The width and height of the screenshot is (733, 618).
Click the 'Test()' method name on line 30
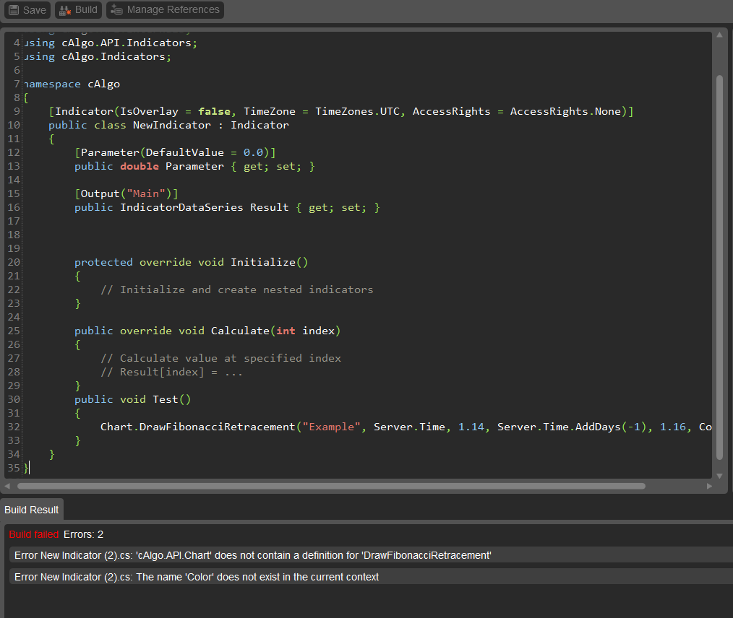[x=171, y=399]
